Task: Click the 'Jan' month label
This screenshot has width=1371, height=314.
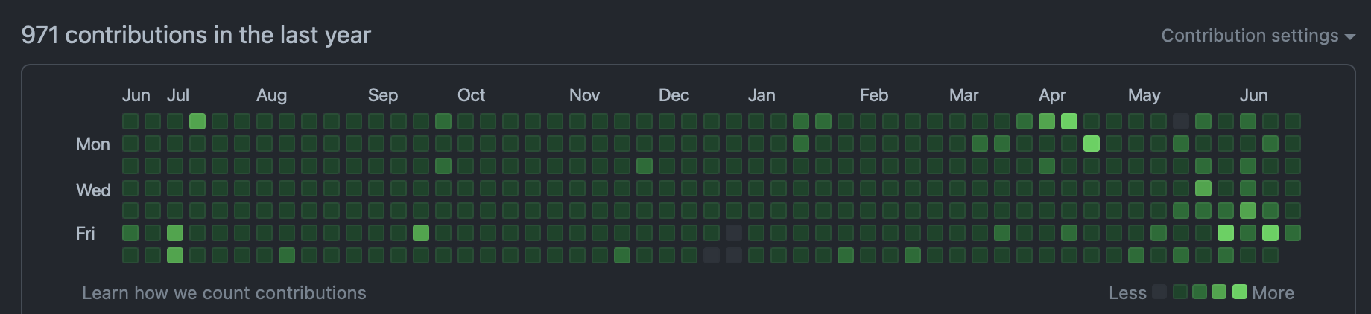Action: [762, 95]
